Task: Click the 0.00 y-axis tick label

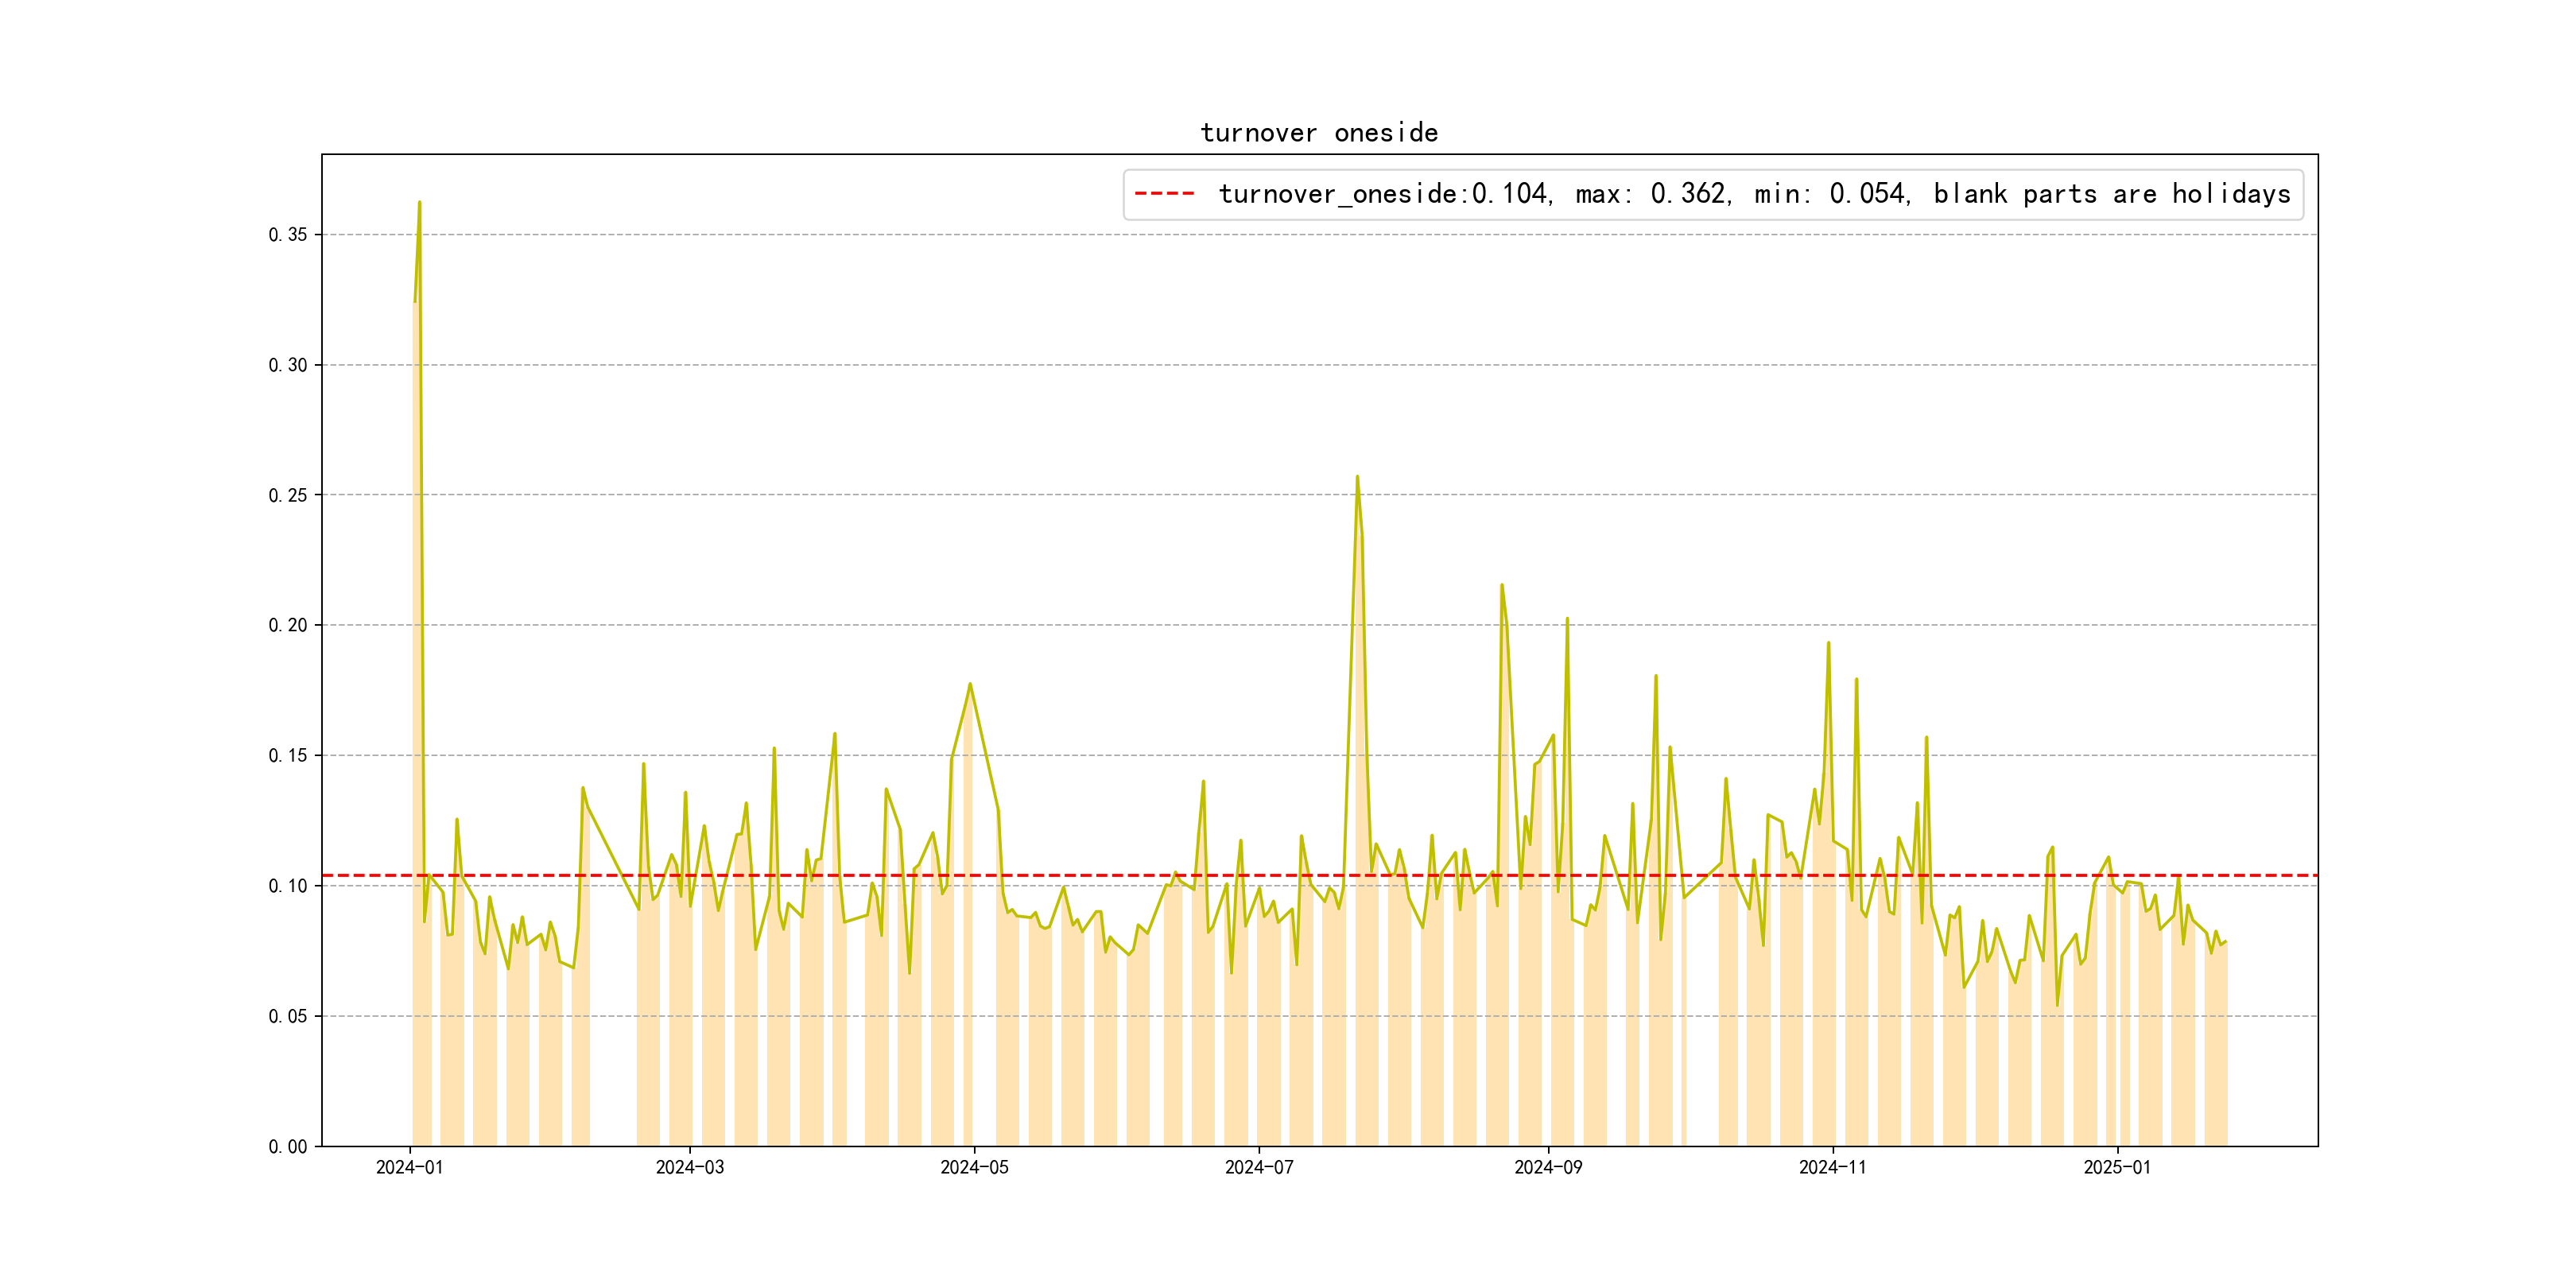Action: pos(288,1146)
